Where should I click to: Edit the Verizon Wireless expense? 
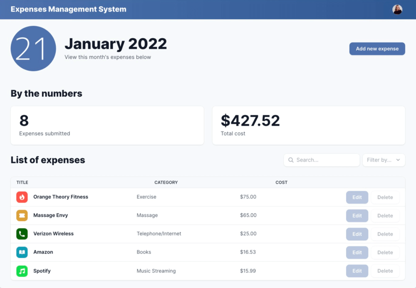(x=357, y=234)
